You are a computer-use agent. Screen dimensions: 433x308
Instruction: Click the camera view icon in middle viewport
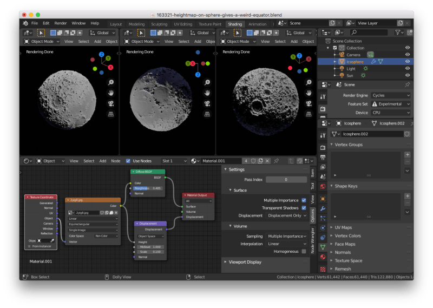206,103
